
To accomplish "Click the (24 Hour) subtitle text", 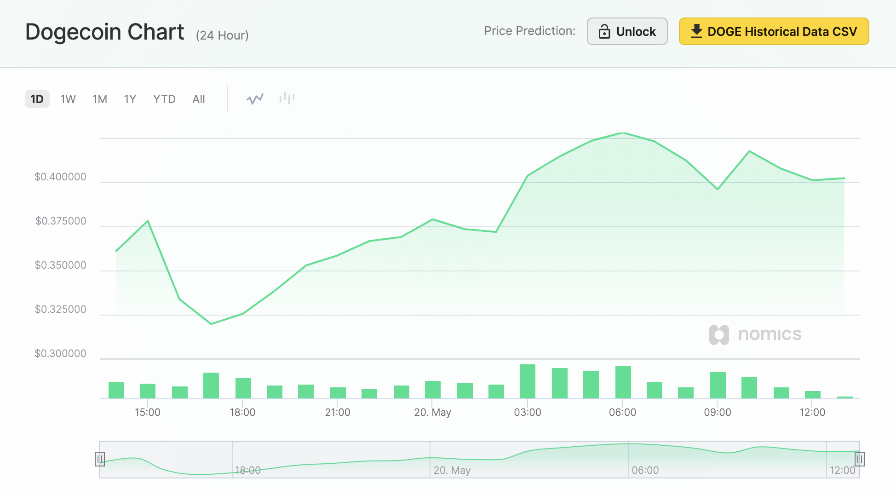I will [222, 35].
